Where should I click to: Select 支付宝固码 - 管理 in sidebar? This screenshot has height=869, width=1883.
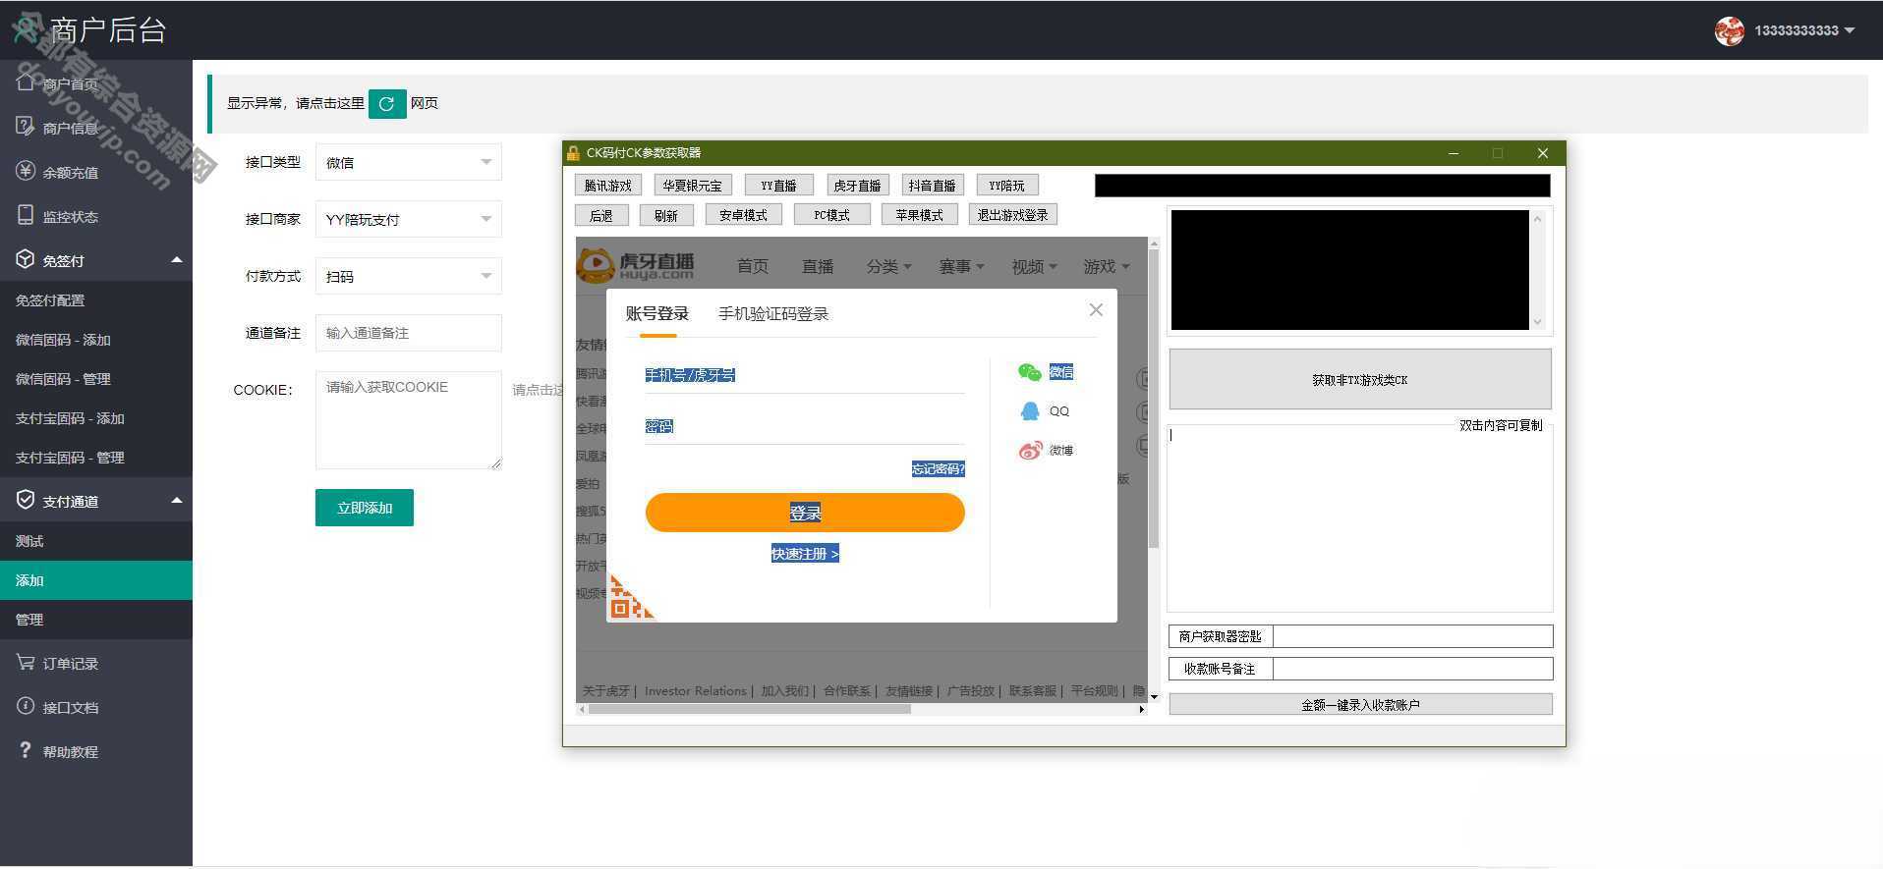click(x=96, y=458)
